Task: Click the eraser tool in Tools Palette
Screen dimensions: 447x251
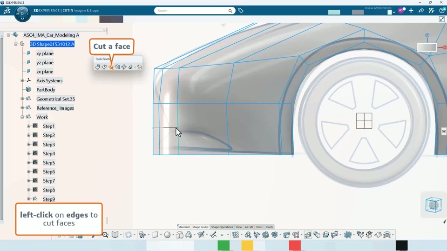Action: (130, 67)
